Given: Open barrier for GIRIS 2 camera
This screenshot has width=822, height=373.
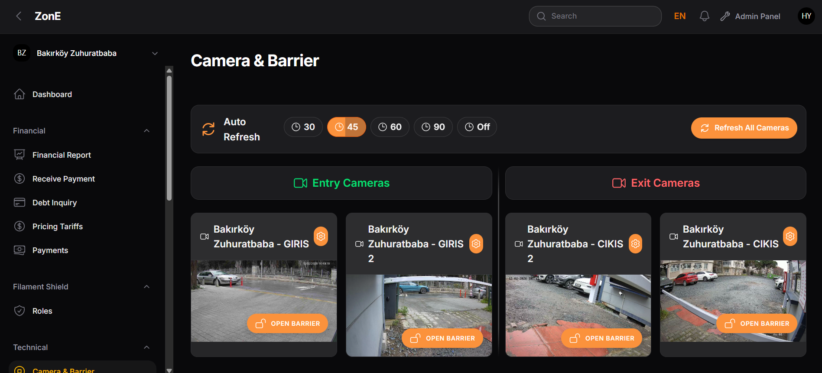Looking at the screenshot, I should click(x=442, y=338).
